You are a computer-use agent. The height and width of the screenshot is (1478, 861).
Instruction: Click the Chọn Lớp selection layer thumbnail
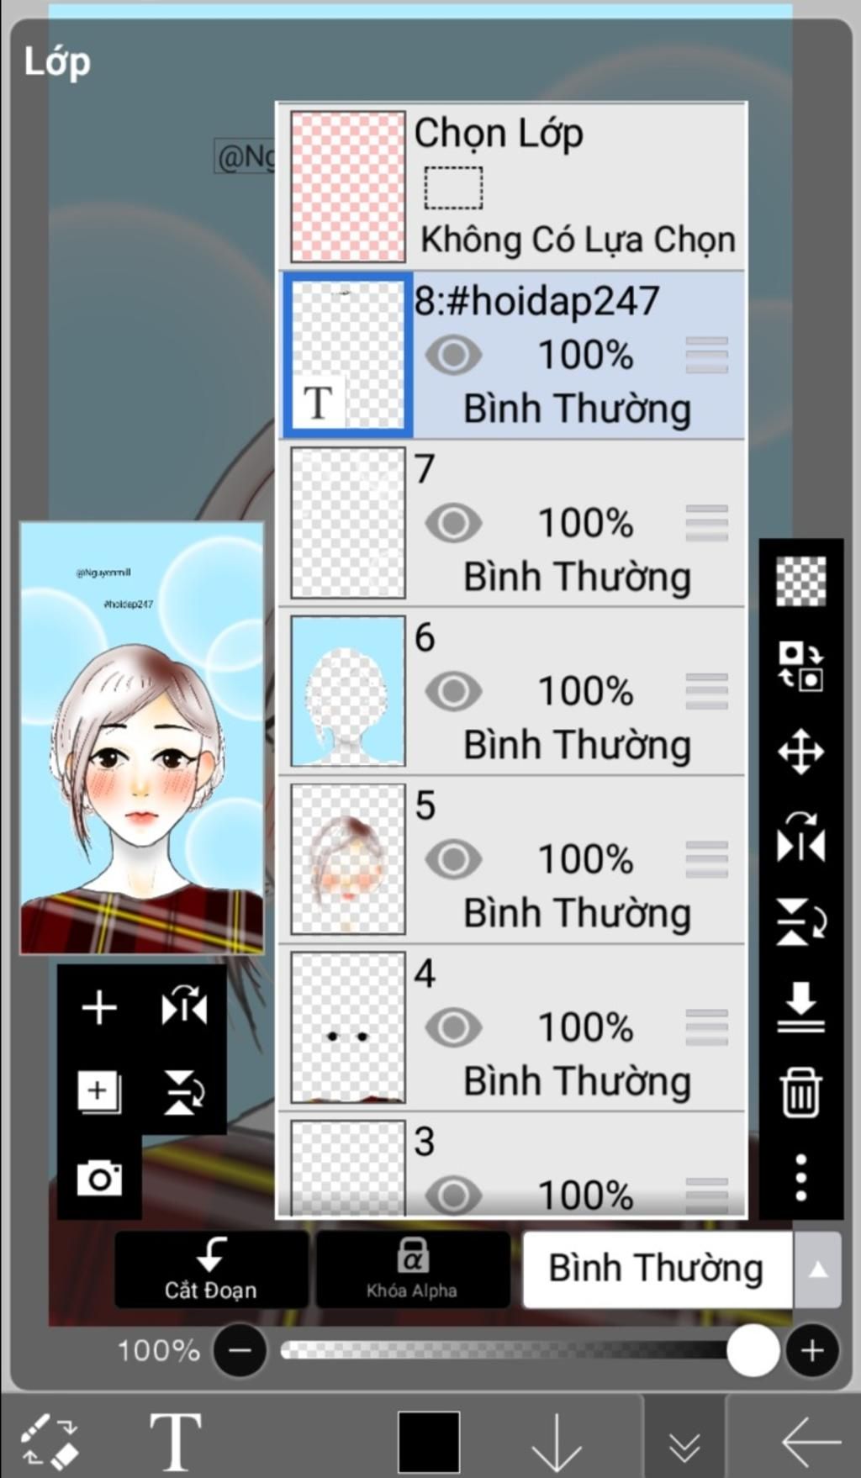tap(348, 187)
